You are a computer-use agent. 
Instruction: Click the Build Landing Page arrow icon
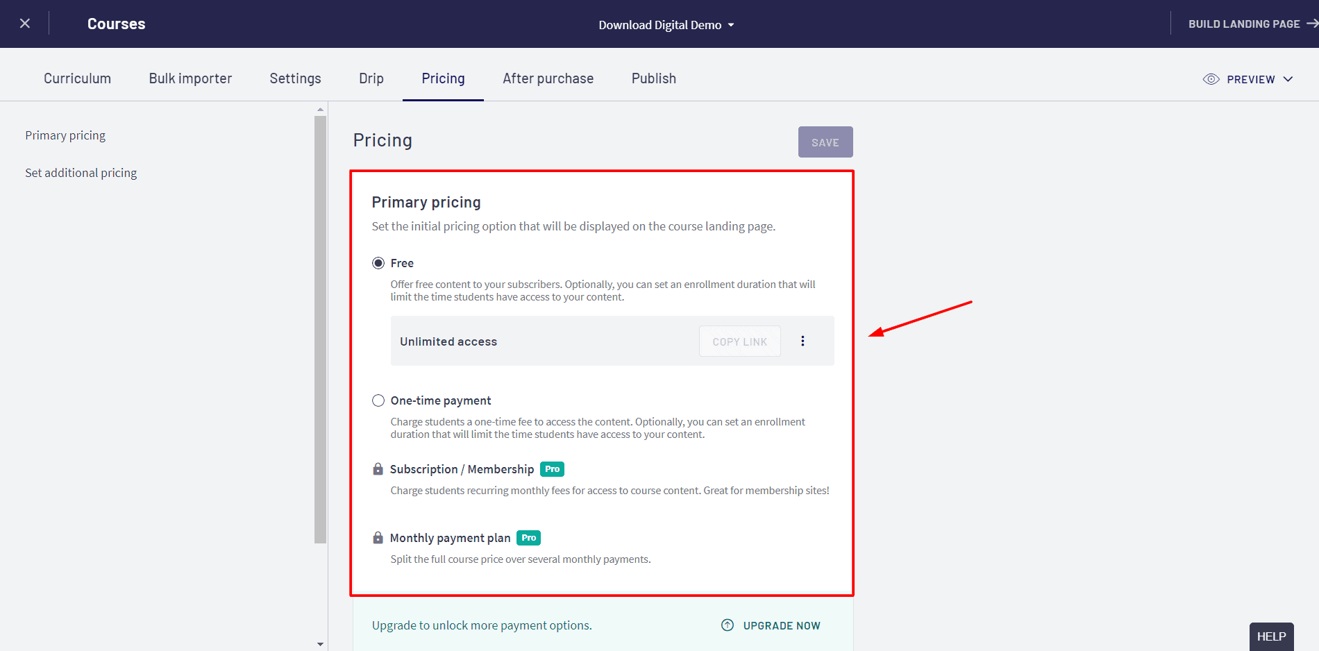[x=1311, y=24]
